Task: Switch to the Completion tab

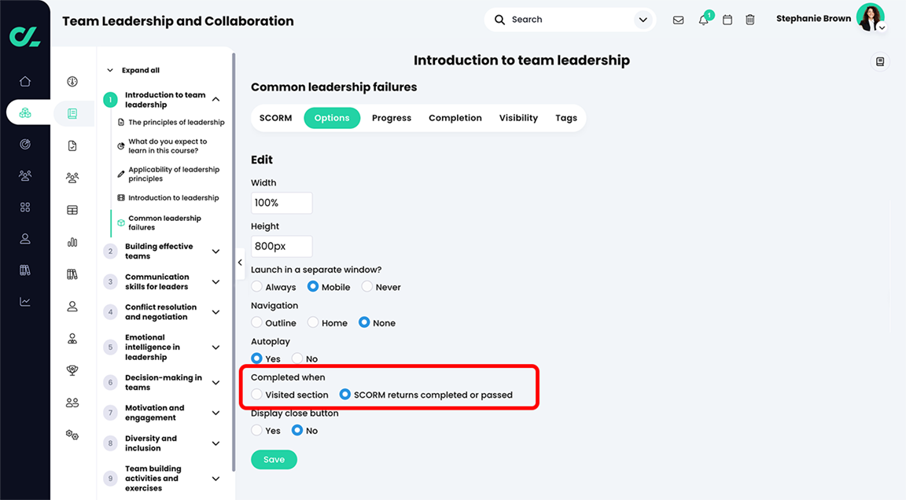Action: tap(455, 118)
